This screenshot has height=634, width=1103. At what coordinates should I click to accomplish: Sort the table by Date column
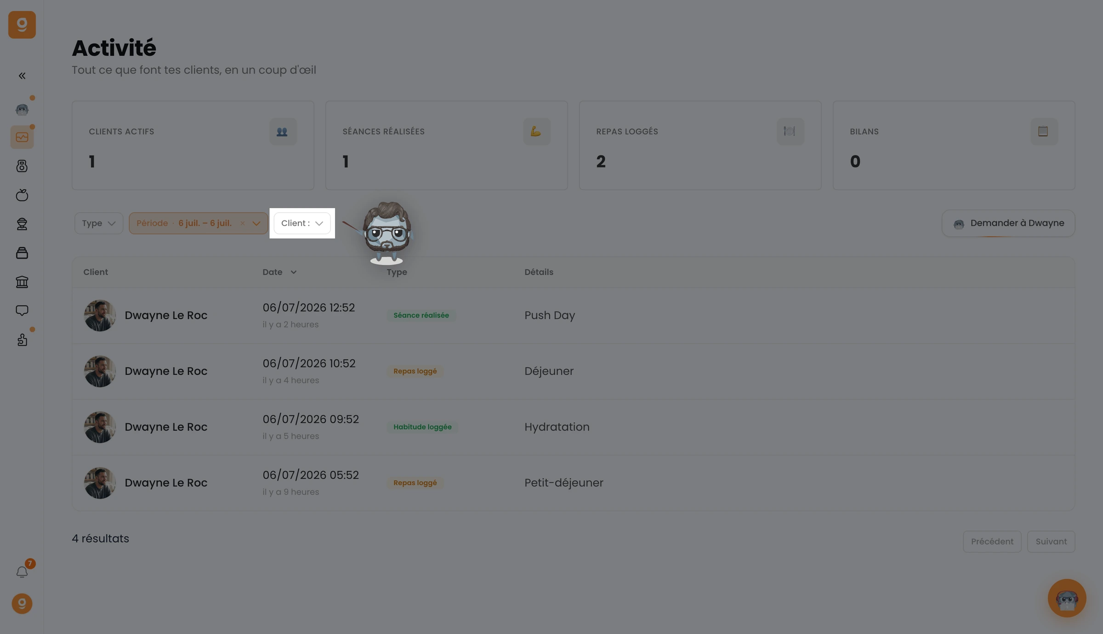pyautogui.click(x=279, y=272)
